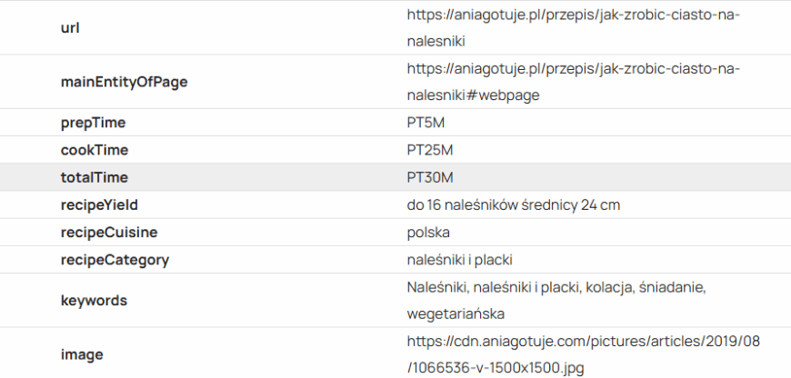The image size is (791, 378).
Task: Click the 'naleśniki i placki' category value
Action: (x=460, y=260)
